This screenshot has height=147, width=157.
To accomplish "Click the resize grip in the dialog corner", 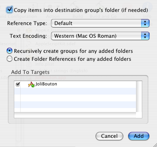I will (x=155, y=145).
